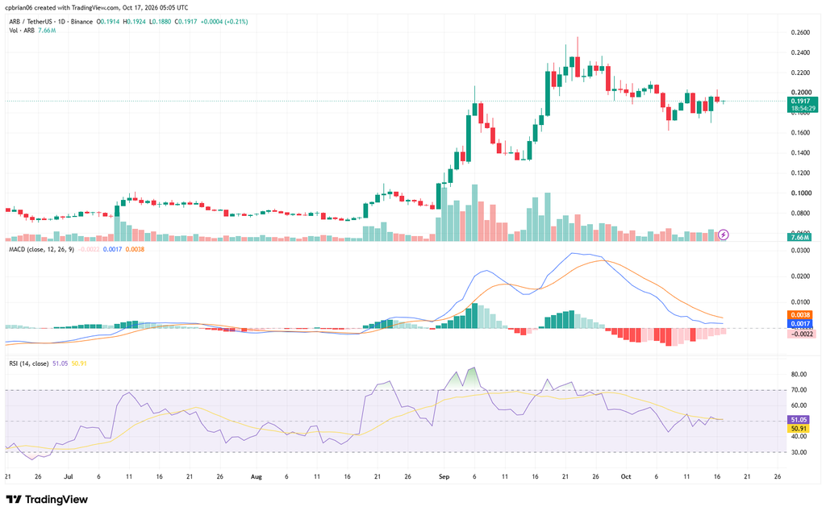
Task: Click the open value O0.1914
Action: [x=108, y=22]
